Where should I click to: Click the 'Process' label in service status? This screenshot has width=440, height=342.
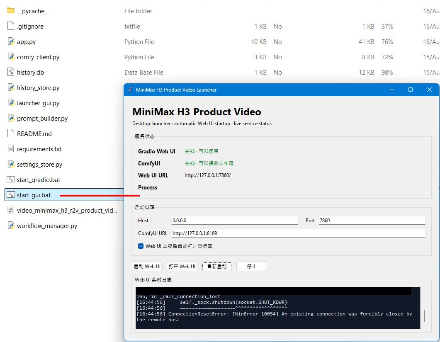tap(148, 187)
